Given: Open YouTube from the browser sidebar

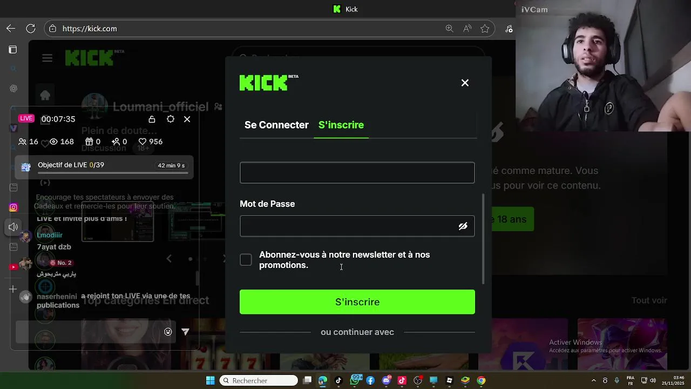Looking at the screenshot, I should point(13,267).
